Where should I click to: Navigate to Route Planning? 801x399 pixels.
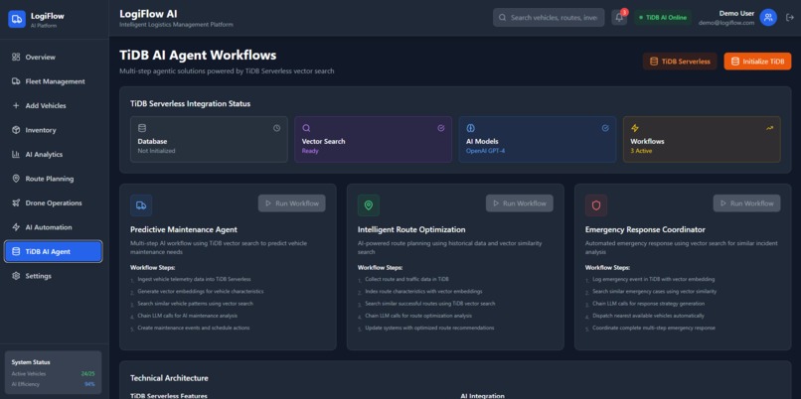coord(53,179)
